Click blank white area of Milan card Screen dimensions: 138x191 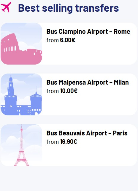point(90,104)
